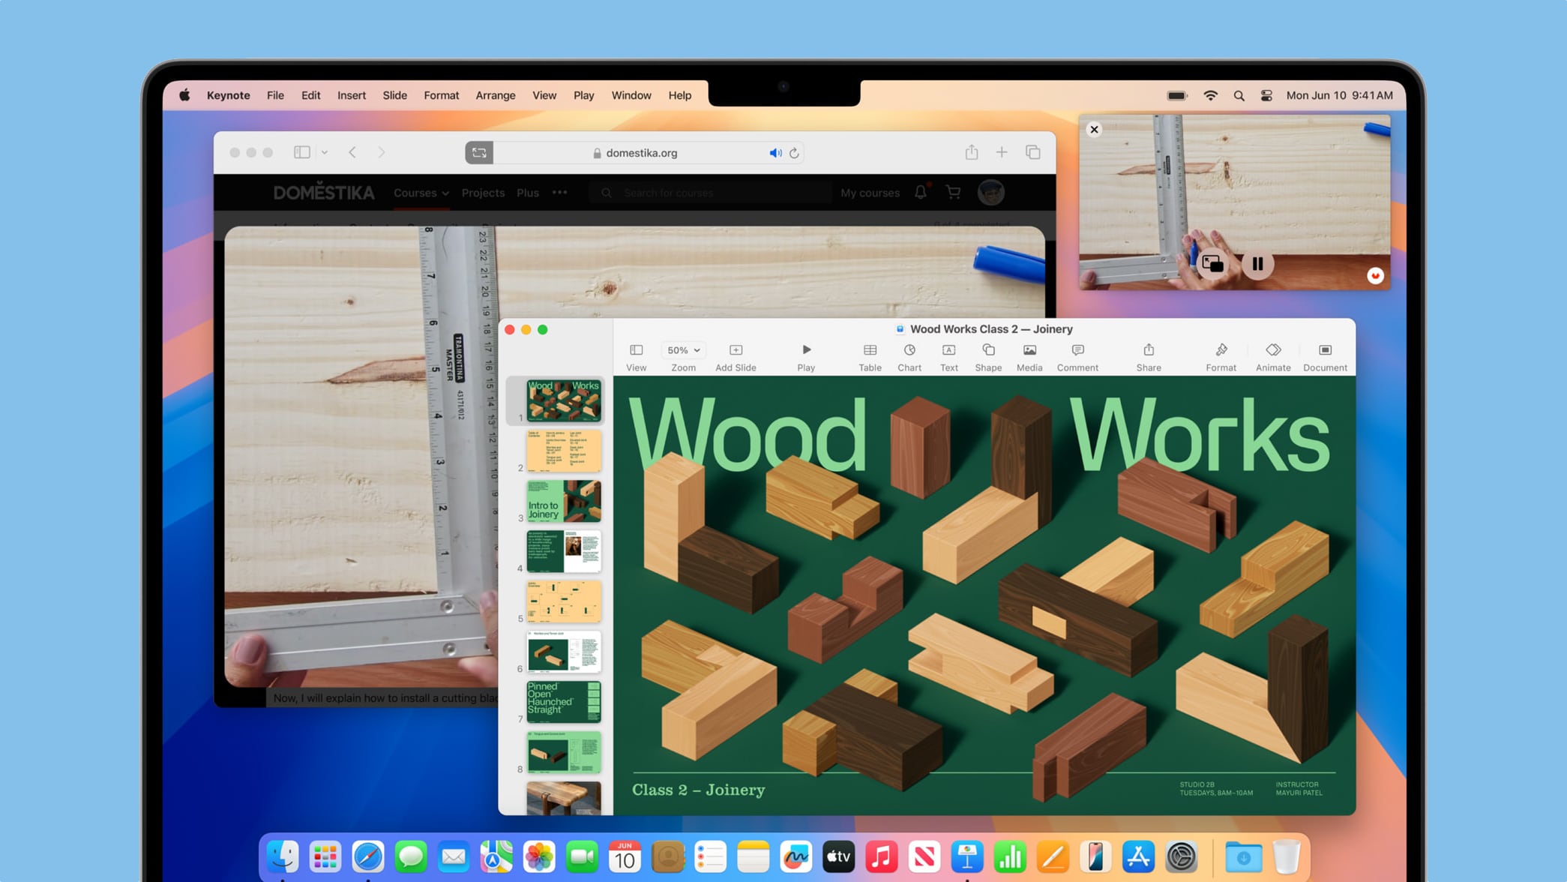Open the 50% Zoom dropdown in Keynote

coord(682,349)
